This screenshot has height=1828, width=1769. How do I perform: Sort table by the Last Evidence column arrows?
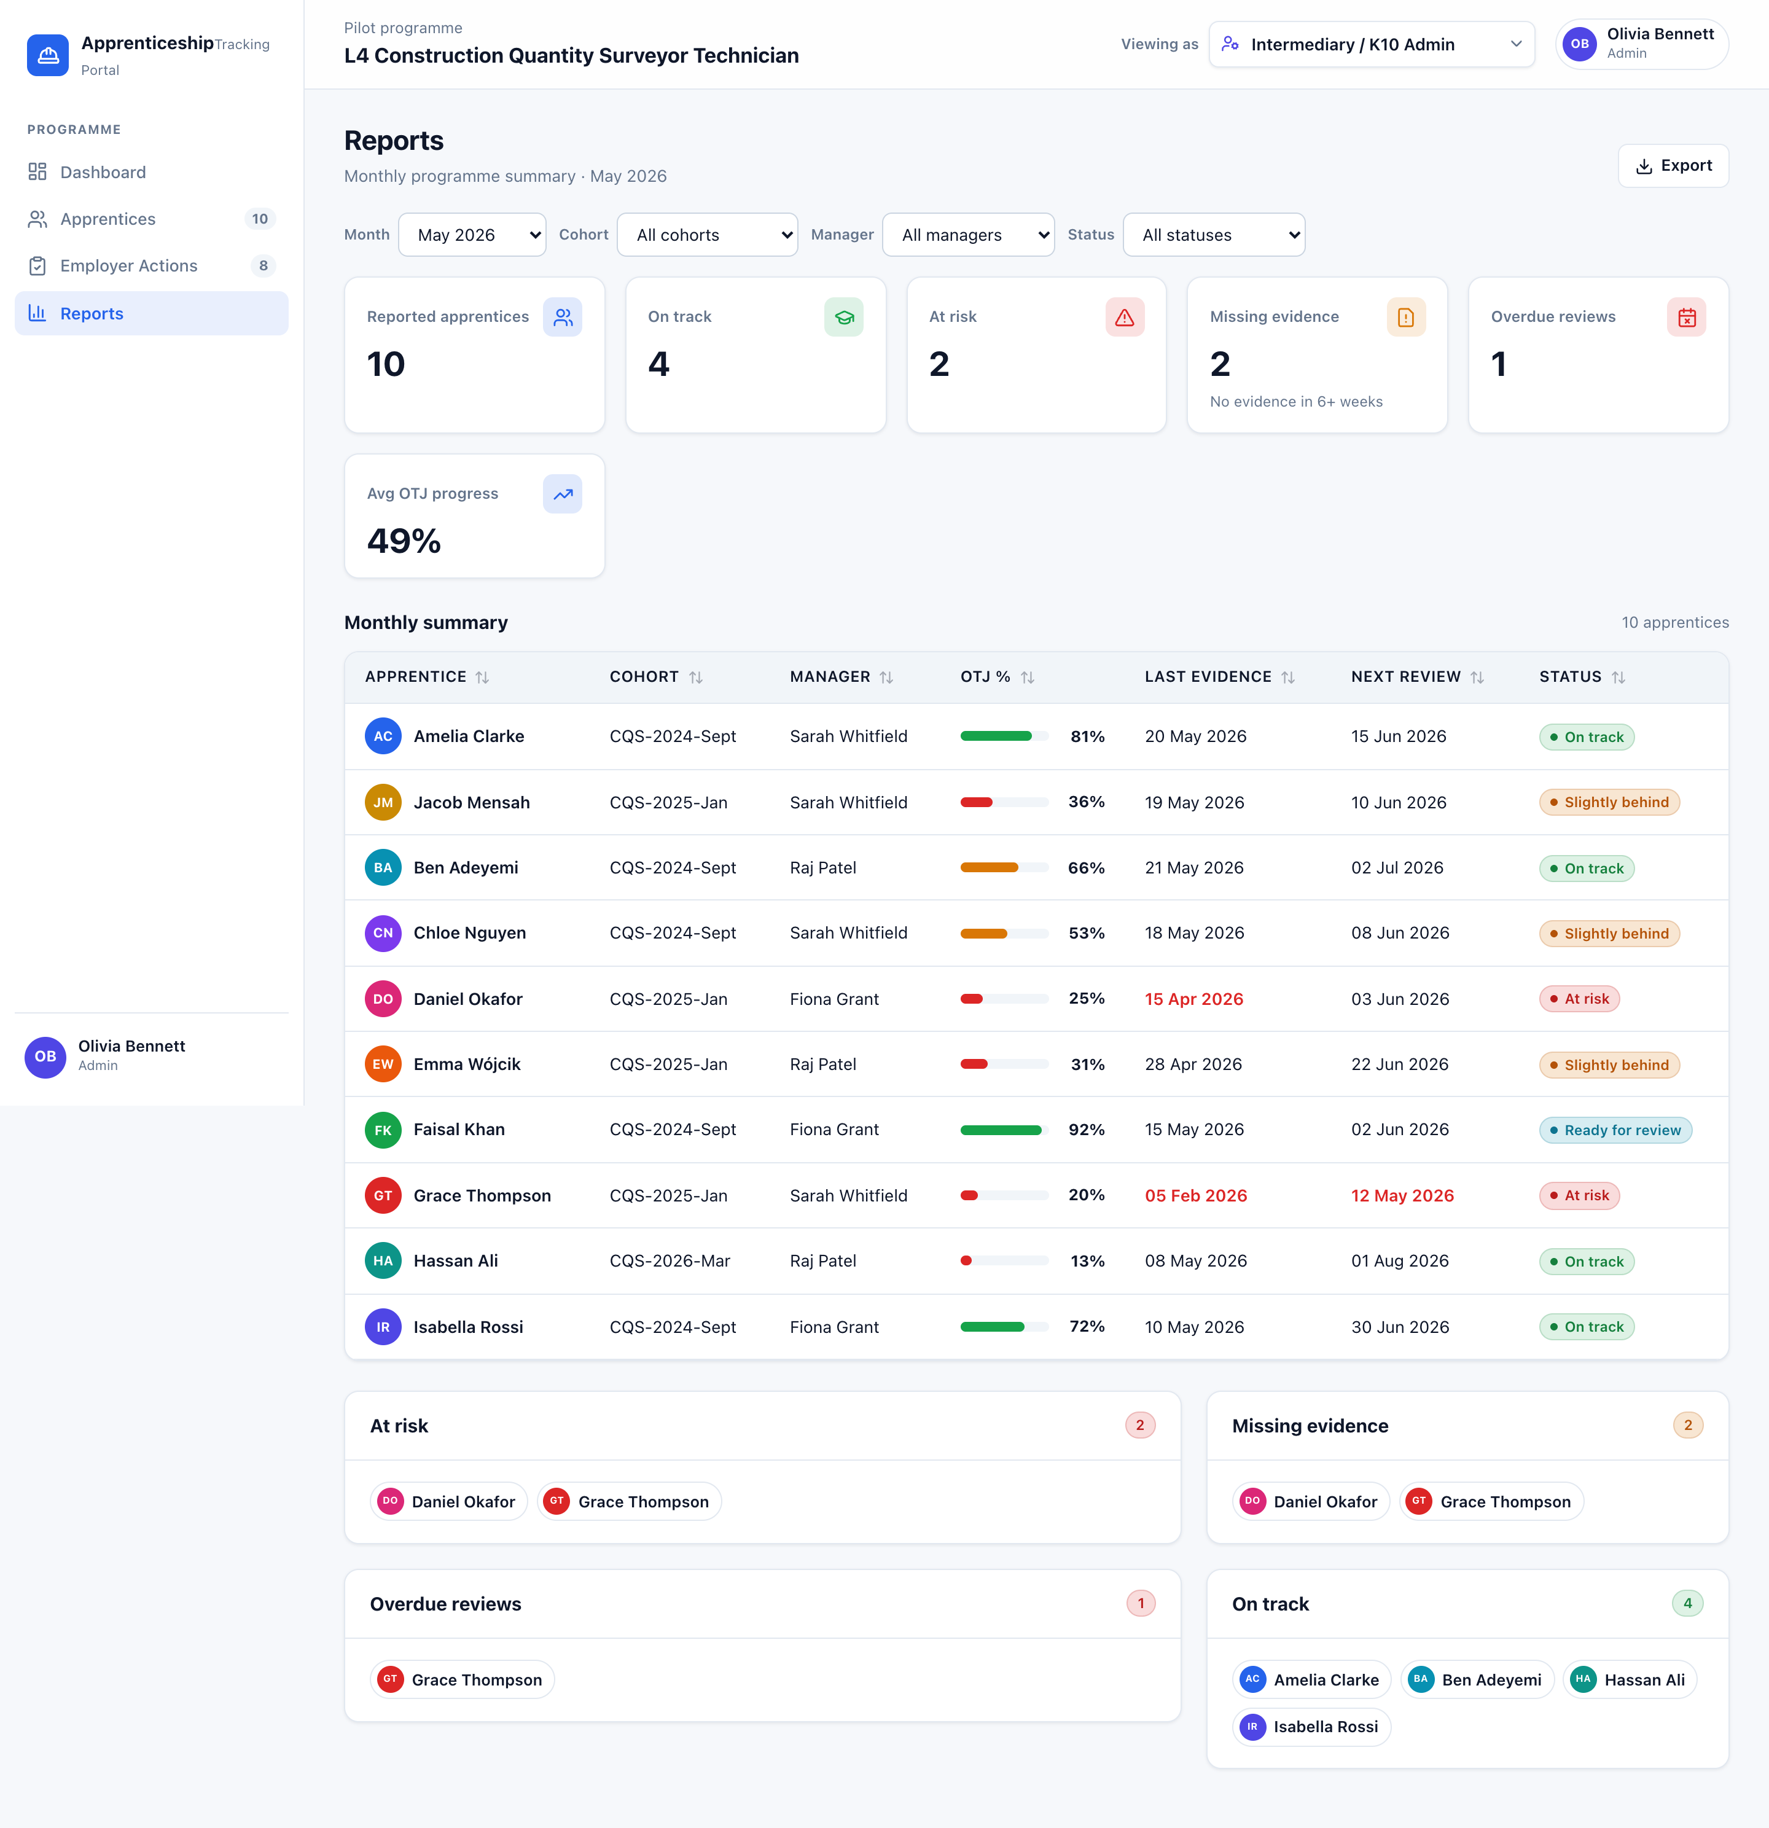coord(1288,677)
